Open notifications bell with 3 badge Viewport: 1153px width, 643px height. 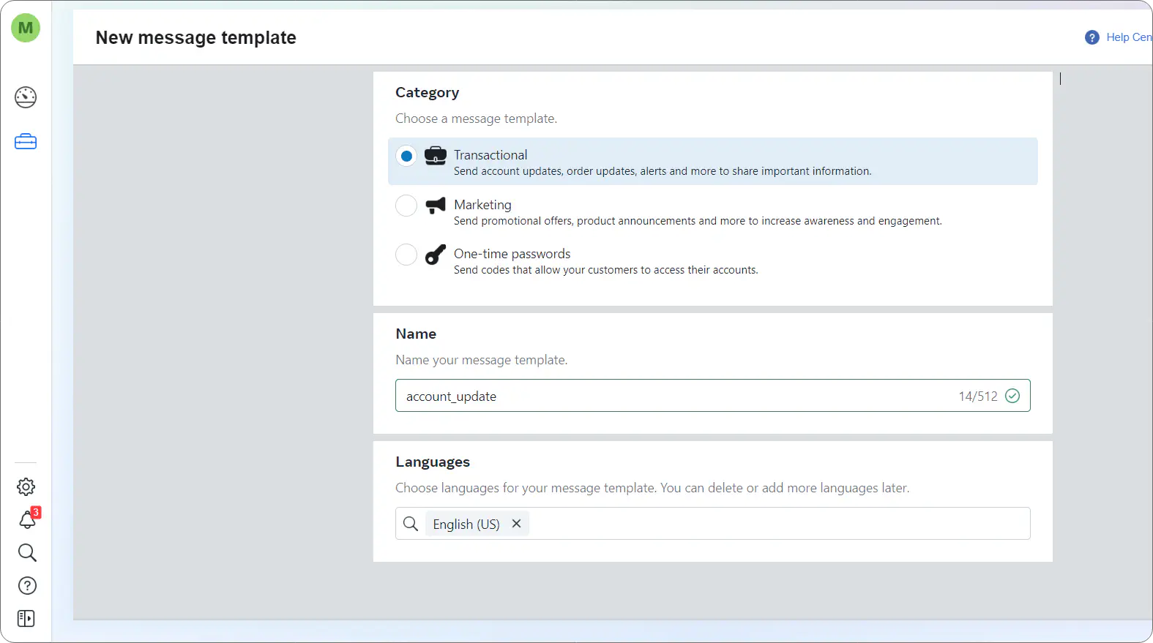(28, 519)
